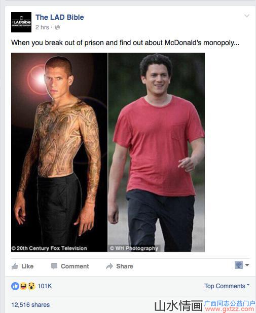Click the thumbs-up Like icon
The width and height of the screenshot is (256, 313).
coord(15,266)
